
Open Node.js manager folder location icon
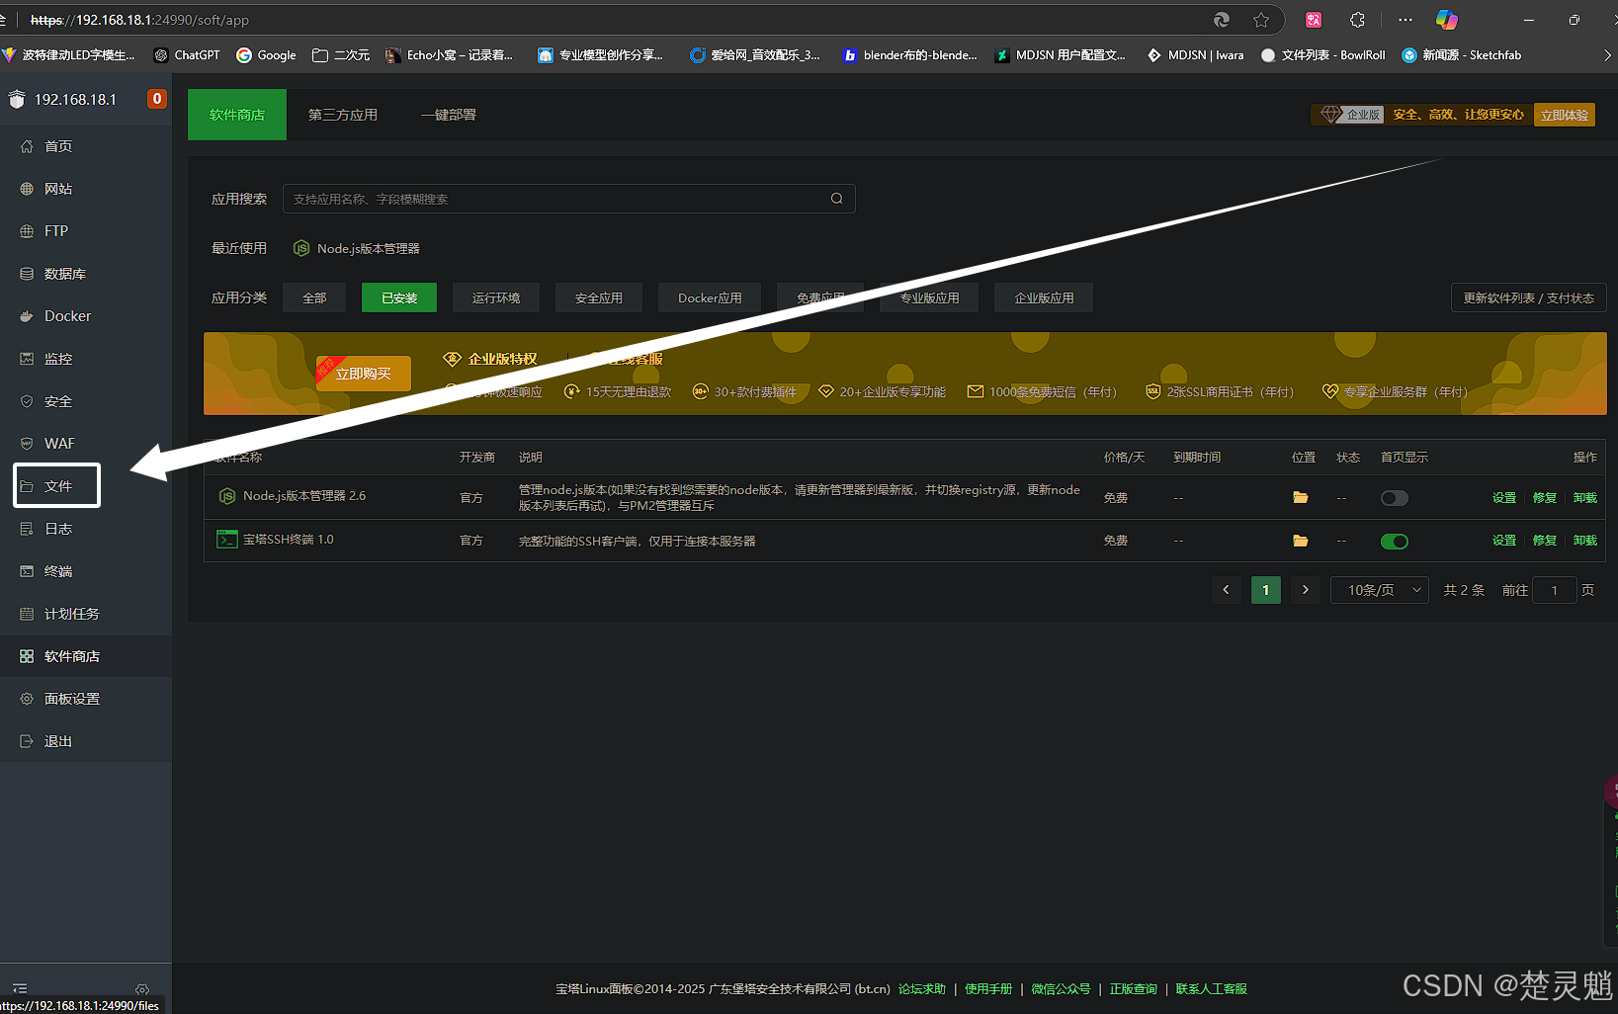(x=1301, y=497)
